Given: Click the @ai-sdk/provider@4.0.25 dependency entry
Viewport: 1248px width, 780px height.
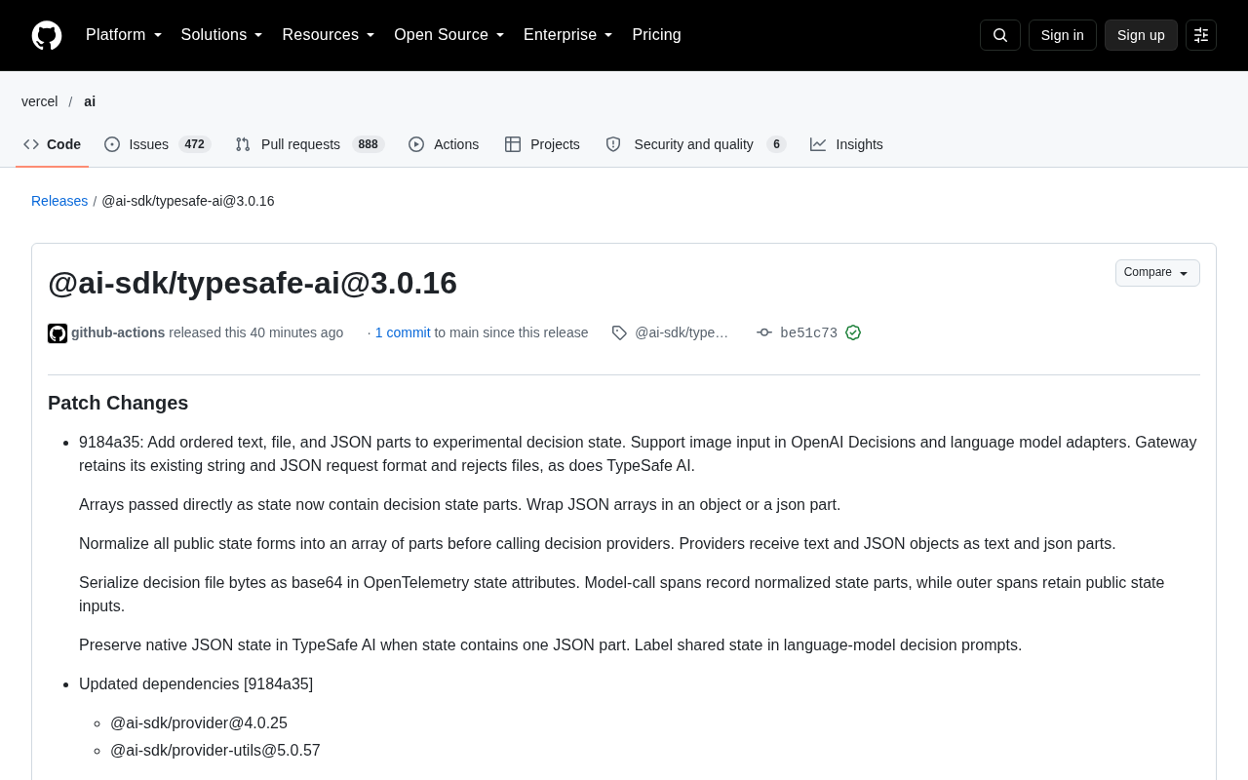Looking at the screenshot, I should pyautogui.click(x=199, y=723).
